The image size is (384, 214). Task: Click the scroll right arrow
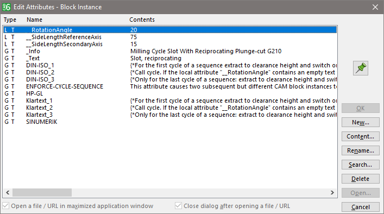[332, 192]
